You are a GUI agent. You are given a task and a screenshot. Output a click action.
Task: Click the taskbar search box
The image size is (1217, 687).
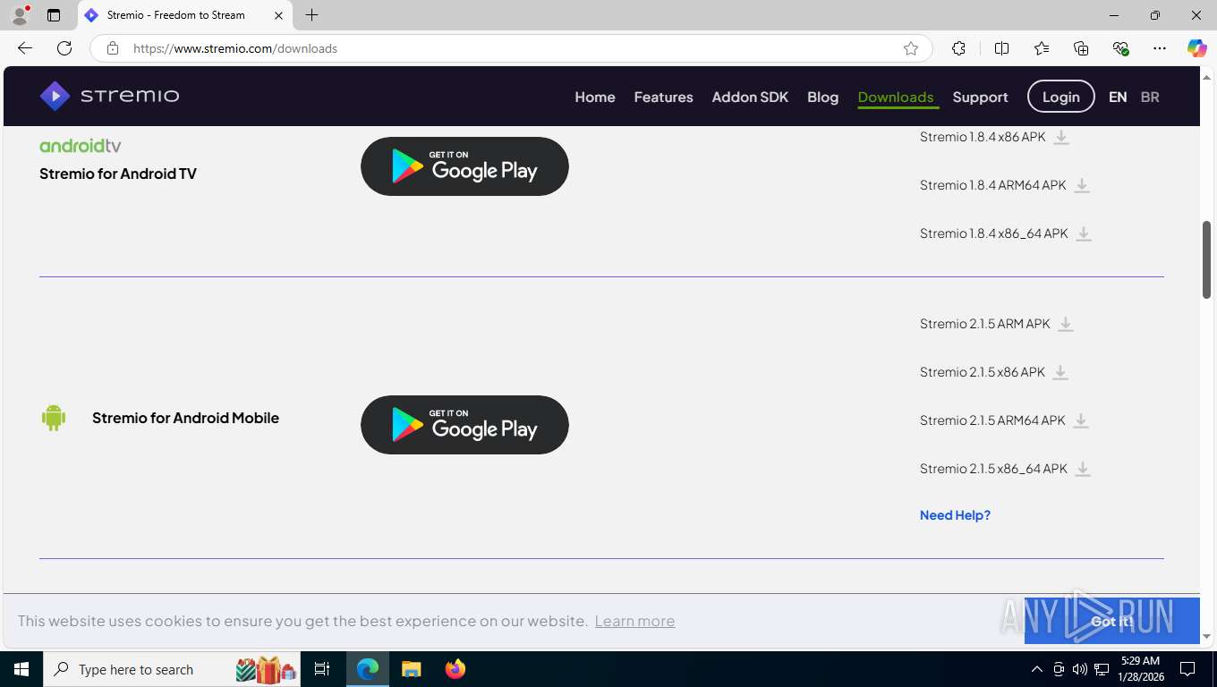click(x=173, y=669)
